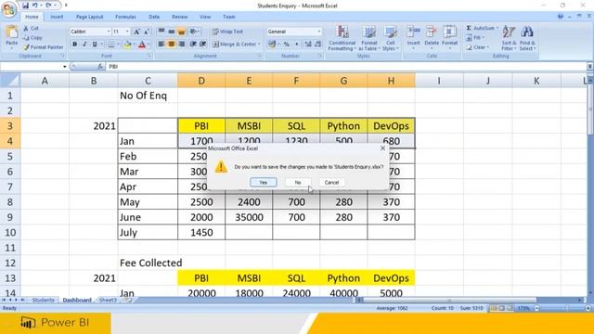Switch to the Data tab
The height and width of the screenshot is (334, 594).
pos(154,17)
